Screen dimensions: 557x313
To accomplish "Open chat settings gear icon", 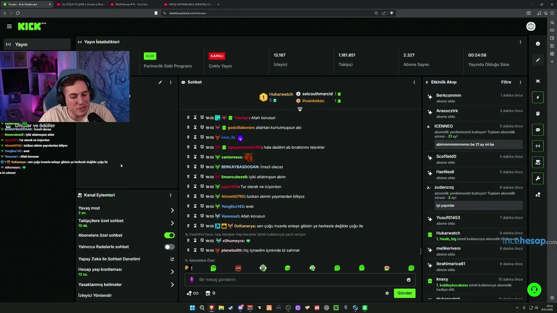I will click(x=387, y=293).
